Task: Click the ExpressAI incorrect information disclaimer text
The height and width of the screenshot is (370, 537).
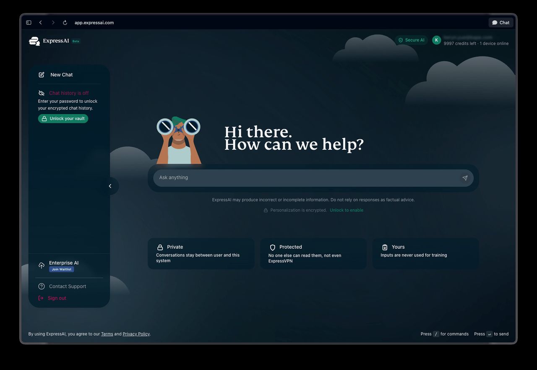Action: [313, 200]
